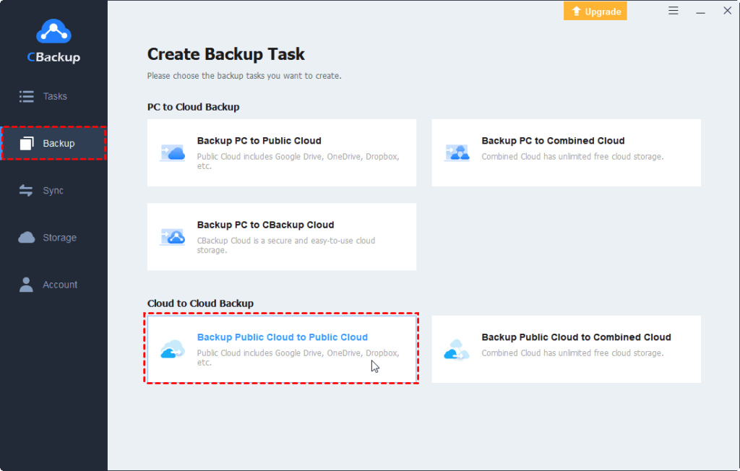Open the Storage section
The height and width of the screenshot is (471, 740).
coord(53,238)
